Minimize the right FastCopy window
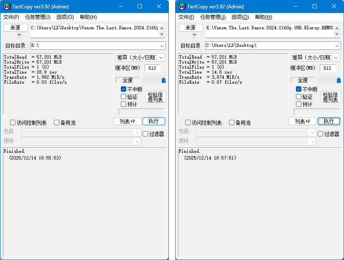344x260 pixels. (296, 6)
